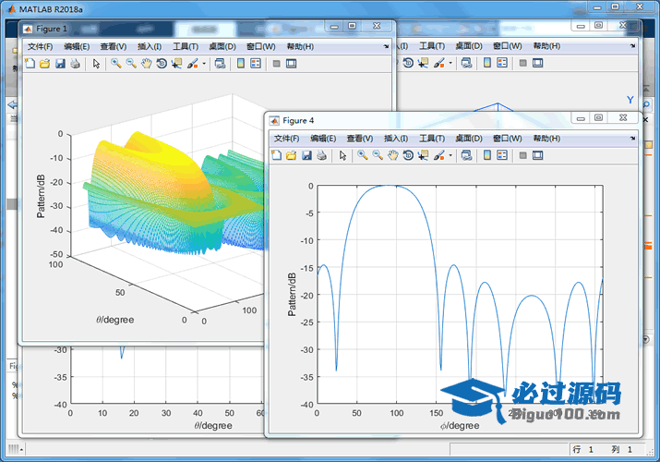The width and height of the screenshot is (660, 462).
Task: Insert Legend icon in background figure toolbar
Action: (502, 63)
